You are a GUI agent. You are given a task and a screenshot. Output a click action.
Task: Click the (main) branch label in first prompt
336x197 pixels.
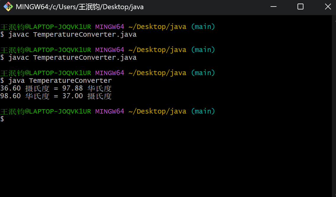coord(203,27)
